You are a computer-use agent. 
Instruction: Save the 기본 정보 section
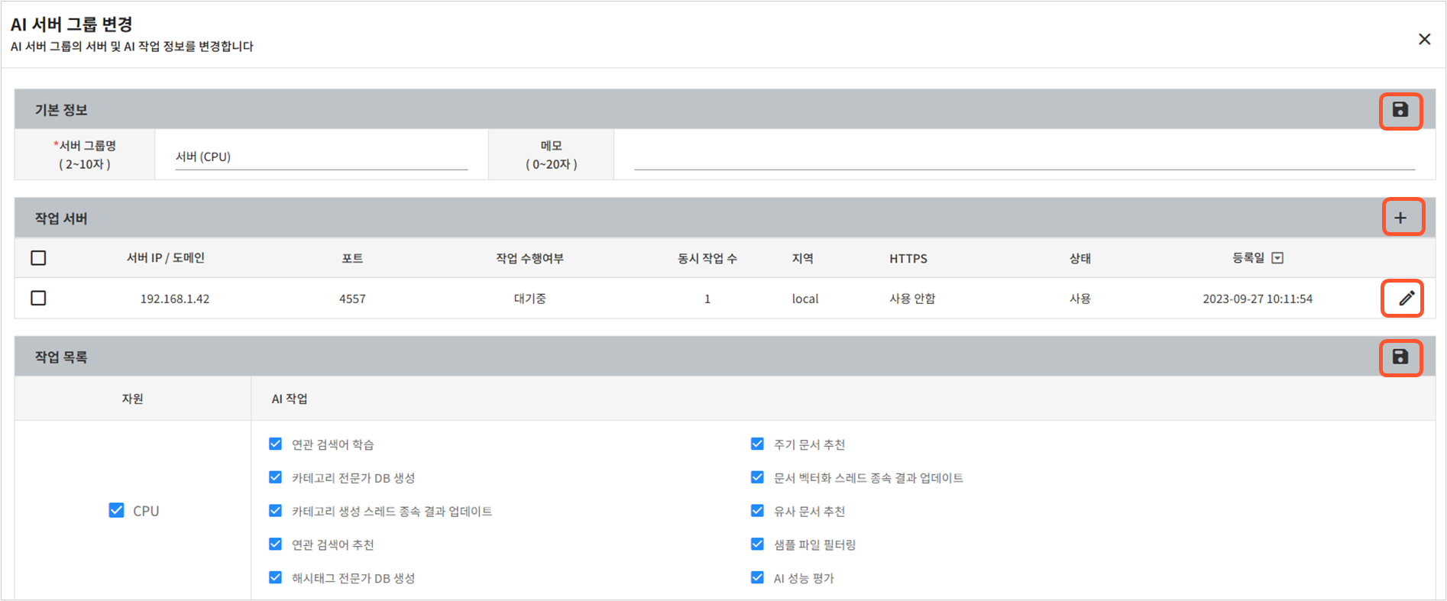pyautogui.click(x=1400, y=111)
